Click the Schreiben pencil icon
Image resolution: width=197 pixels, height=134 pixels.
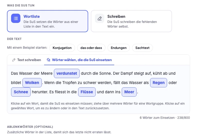100,18
